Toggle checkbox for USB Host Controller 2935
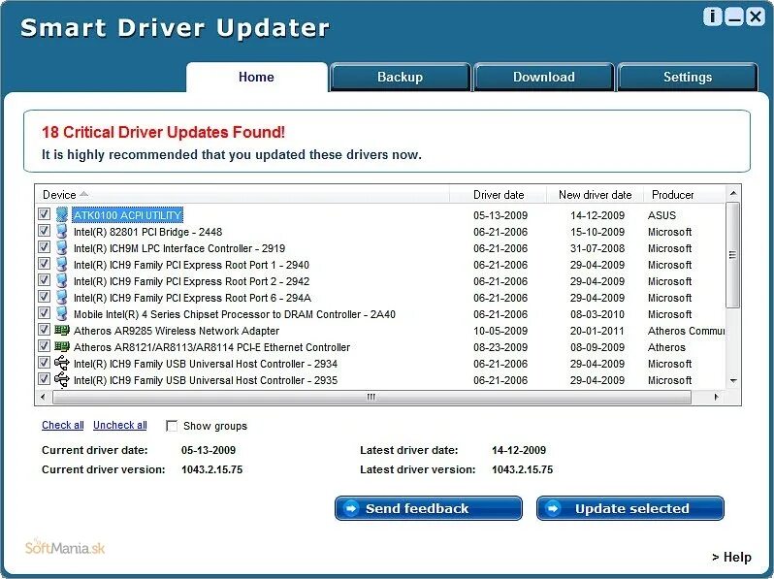The width and height of the screenshot is (774, 579). 44,379
